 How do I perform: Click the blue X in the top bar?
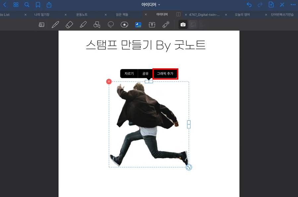point(282,5)
